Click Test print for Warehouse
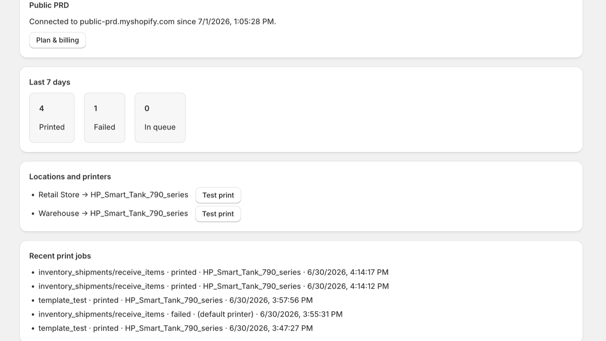Image resolution: width=606 pixels, height=341 pixels. 218,214
